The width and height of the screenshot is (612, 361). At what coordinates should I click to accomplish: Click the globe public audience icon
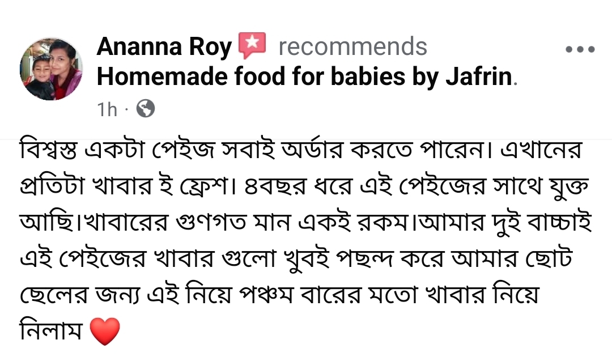pyautogui.click(x=146, y=108)
